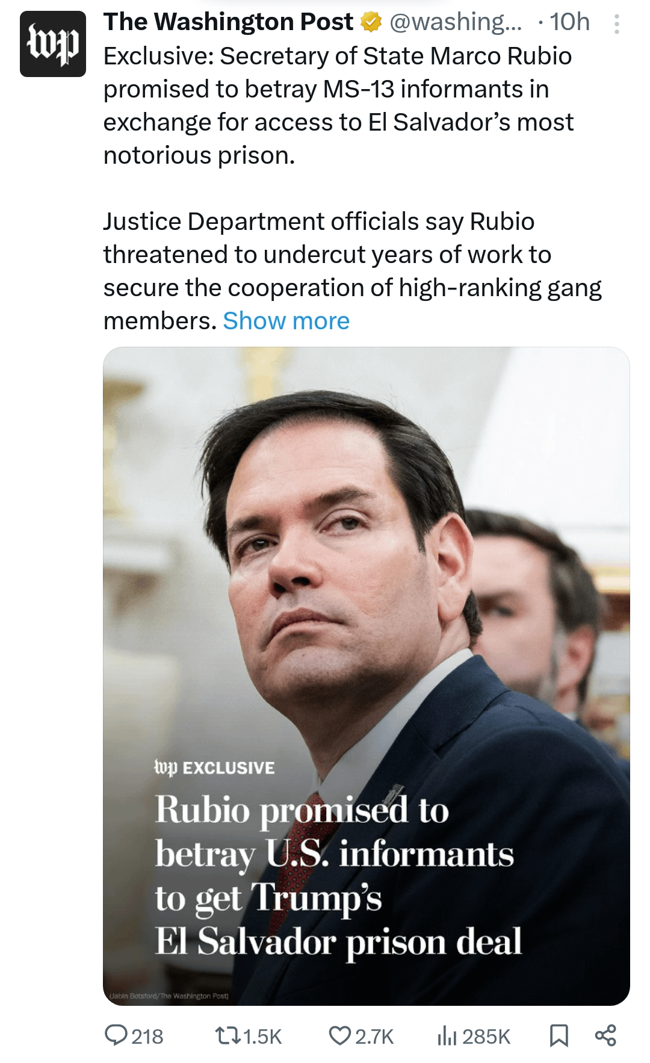Screen dimensions: 650x1063
Task: Click the 1.5K reposts count
Action: (x=262, y=1037)
